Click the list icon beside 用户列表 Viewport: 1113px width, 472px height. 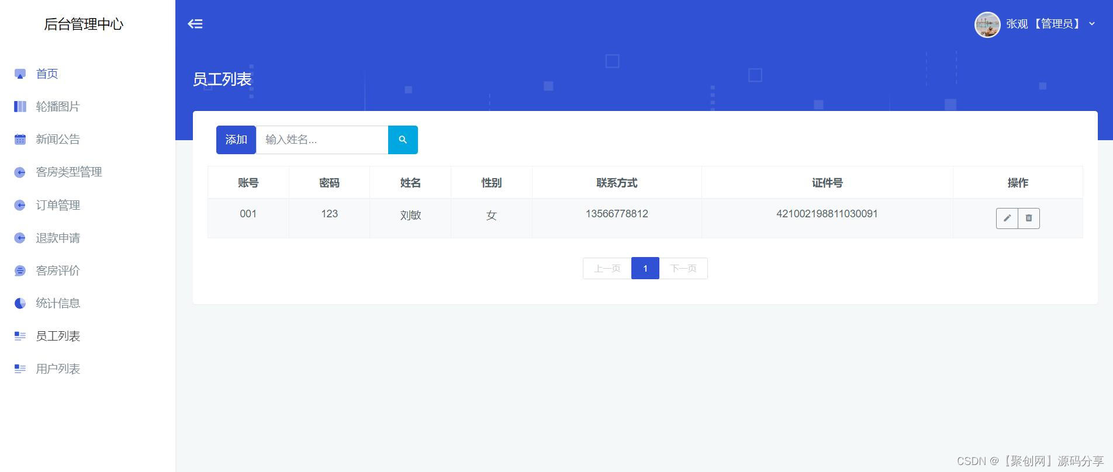tap(20, 369)
